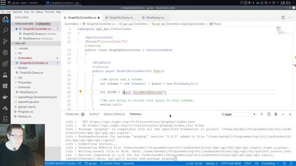Switch to the RootQuery.cs editor tab
Viewport: 296px width, 166px height.
click(154, 18)
